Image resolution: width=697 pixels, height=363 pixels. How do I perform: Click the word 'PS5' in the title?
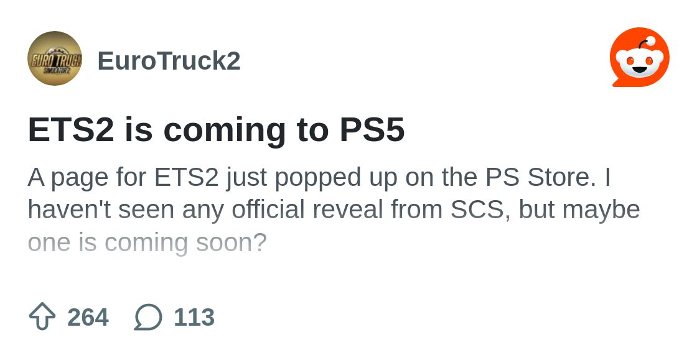[x=372, y=130]
